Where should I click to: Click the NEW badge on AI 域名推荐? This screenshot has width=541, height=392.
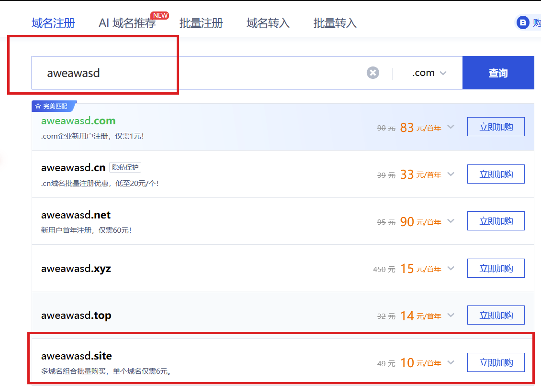point(160,15)
